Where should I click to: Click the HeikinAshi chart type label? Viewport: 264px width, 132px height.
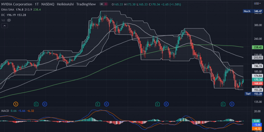(65, 4)
